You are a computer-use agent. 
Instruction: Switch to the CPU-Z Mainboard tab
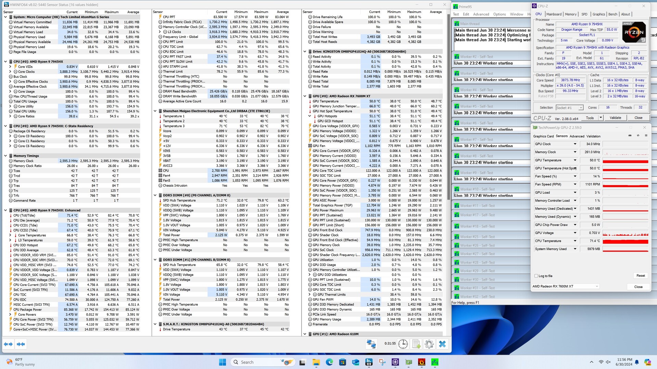(554, 14)
